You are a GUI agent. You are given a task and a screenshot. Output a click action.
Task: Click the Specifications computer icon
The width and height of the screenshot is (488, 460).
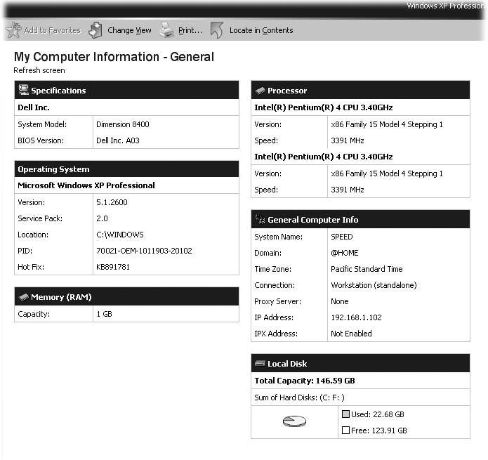coord(23,90)
